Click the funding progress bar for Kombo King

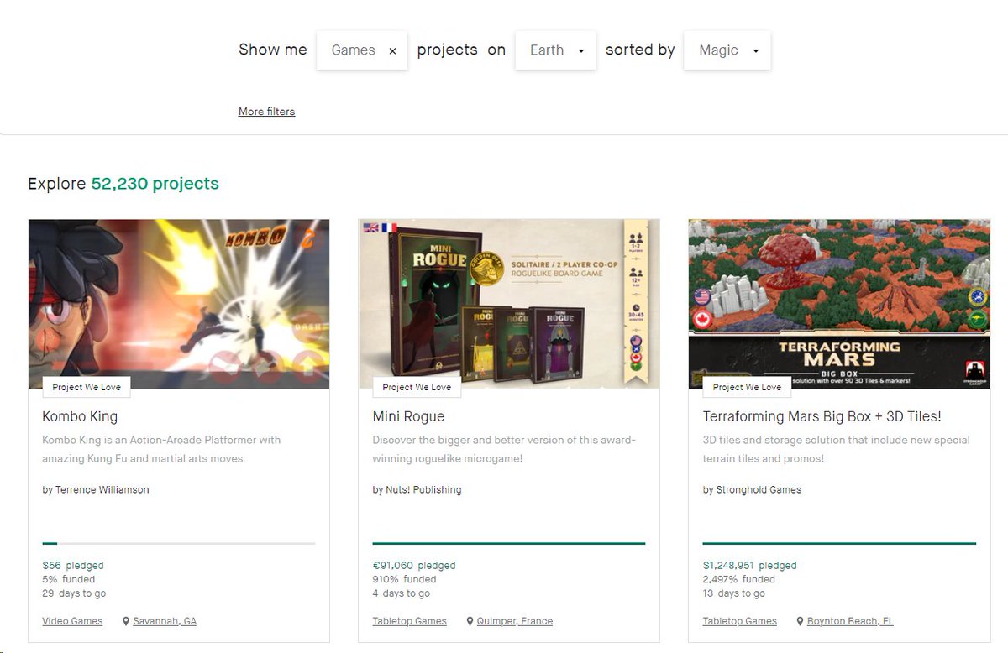click(x=178, y=543)
